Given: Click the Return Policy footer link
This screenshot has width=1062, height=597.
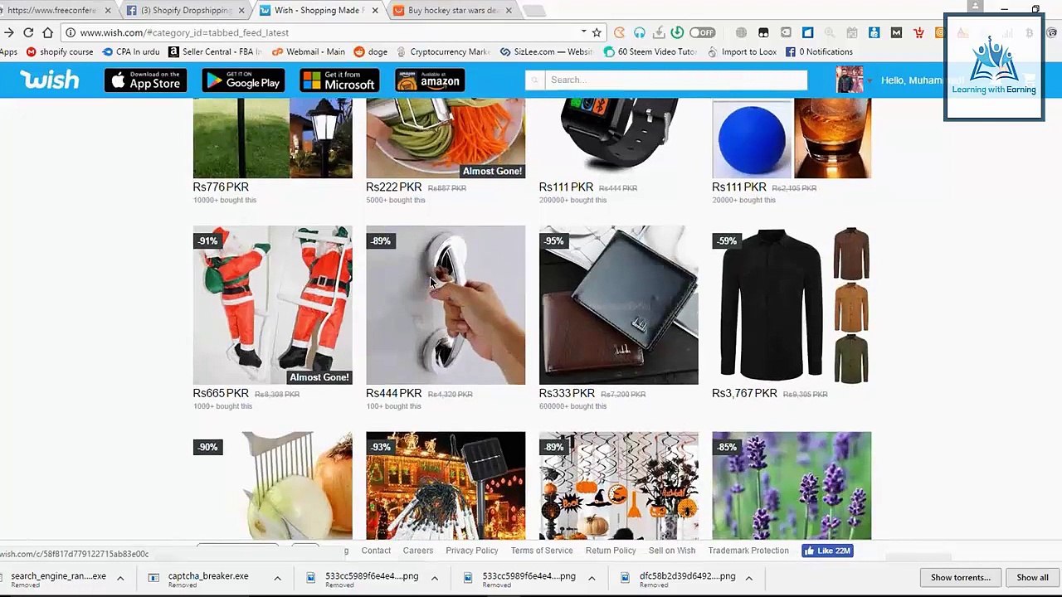Looking at the screenshot, I should (611, 551).
